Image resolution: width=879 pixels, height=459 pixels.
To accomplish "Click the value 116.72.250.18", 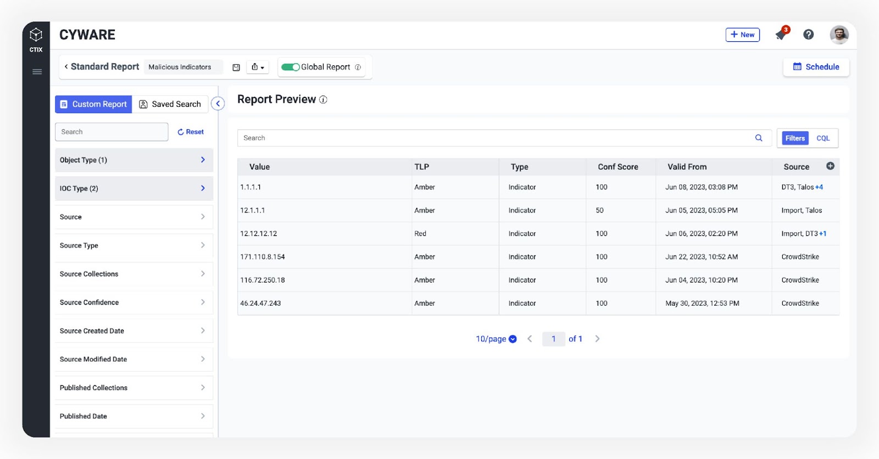I will click(262, 280).
